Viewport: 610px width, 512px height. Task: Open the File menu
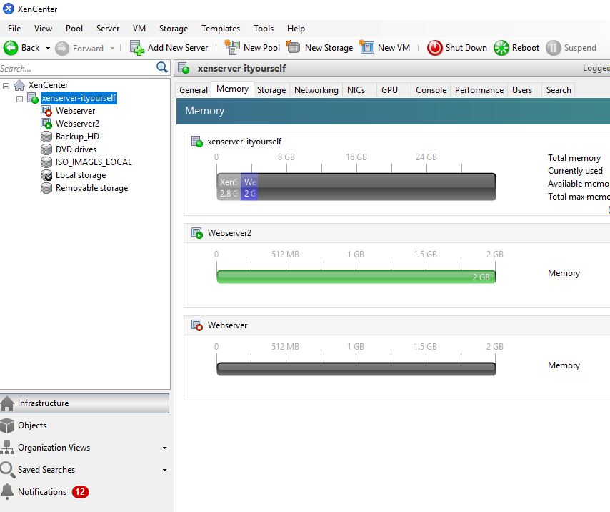click(14, 29)
